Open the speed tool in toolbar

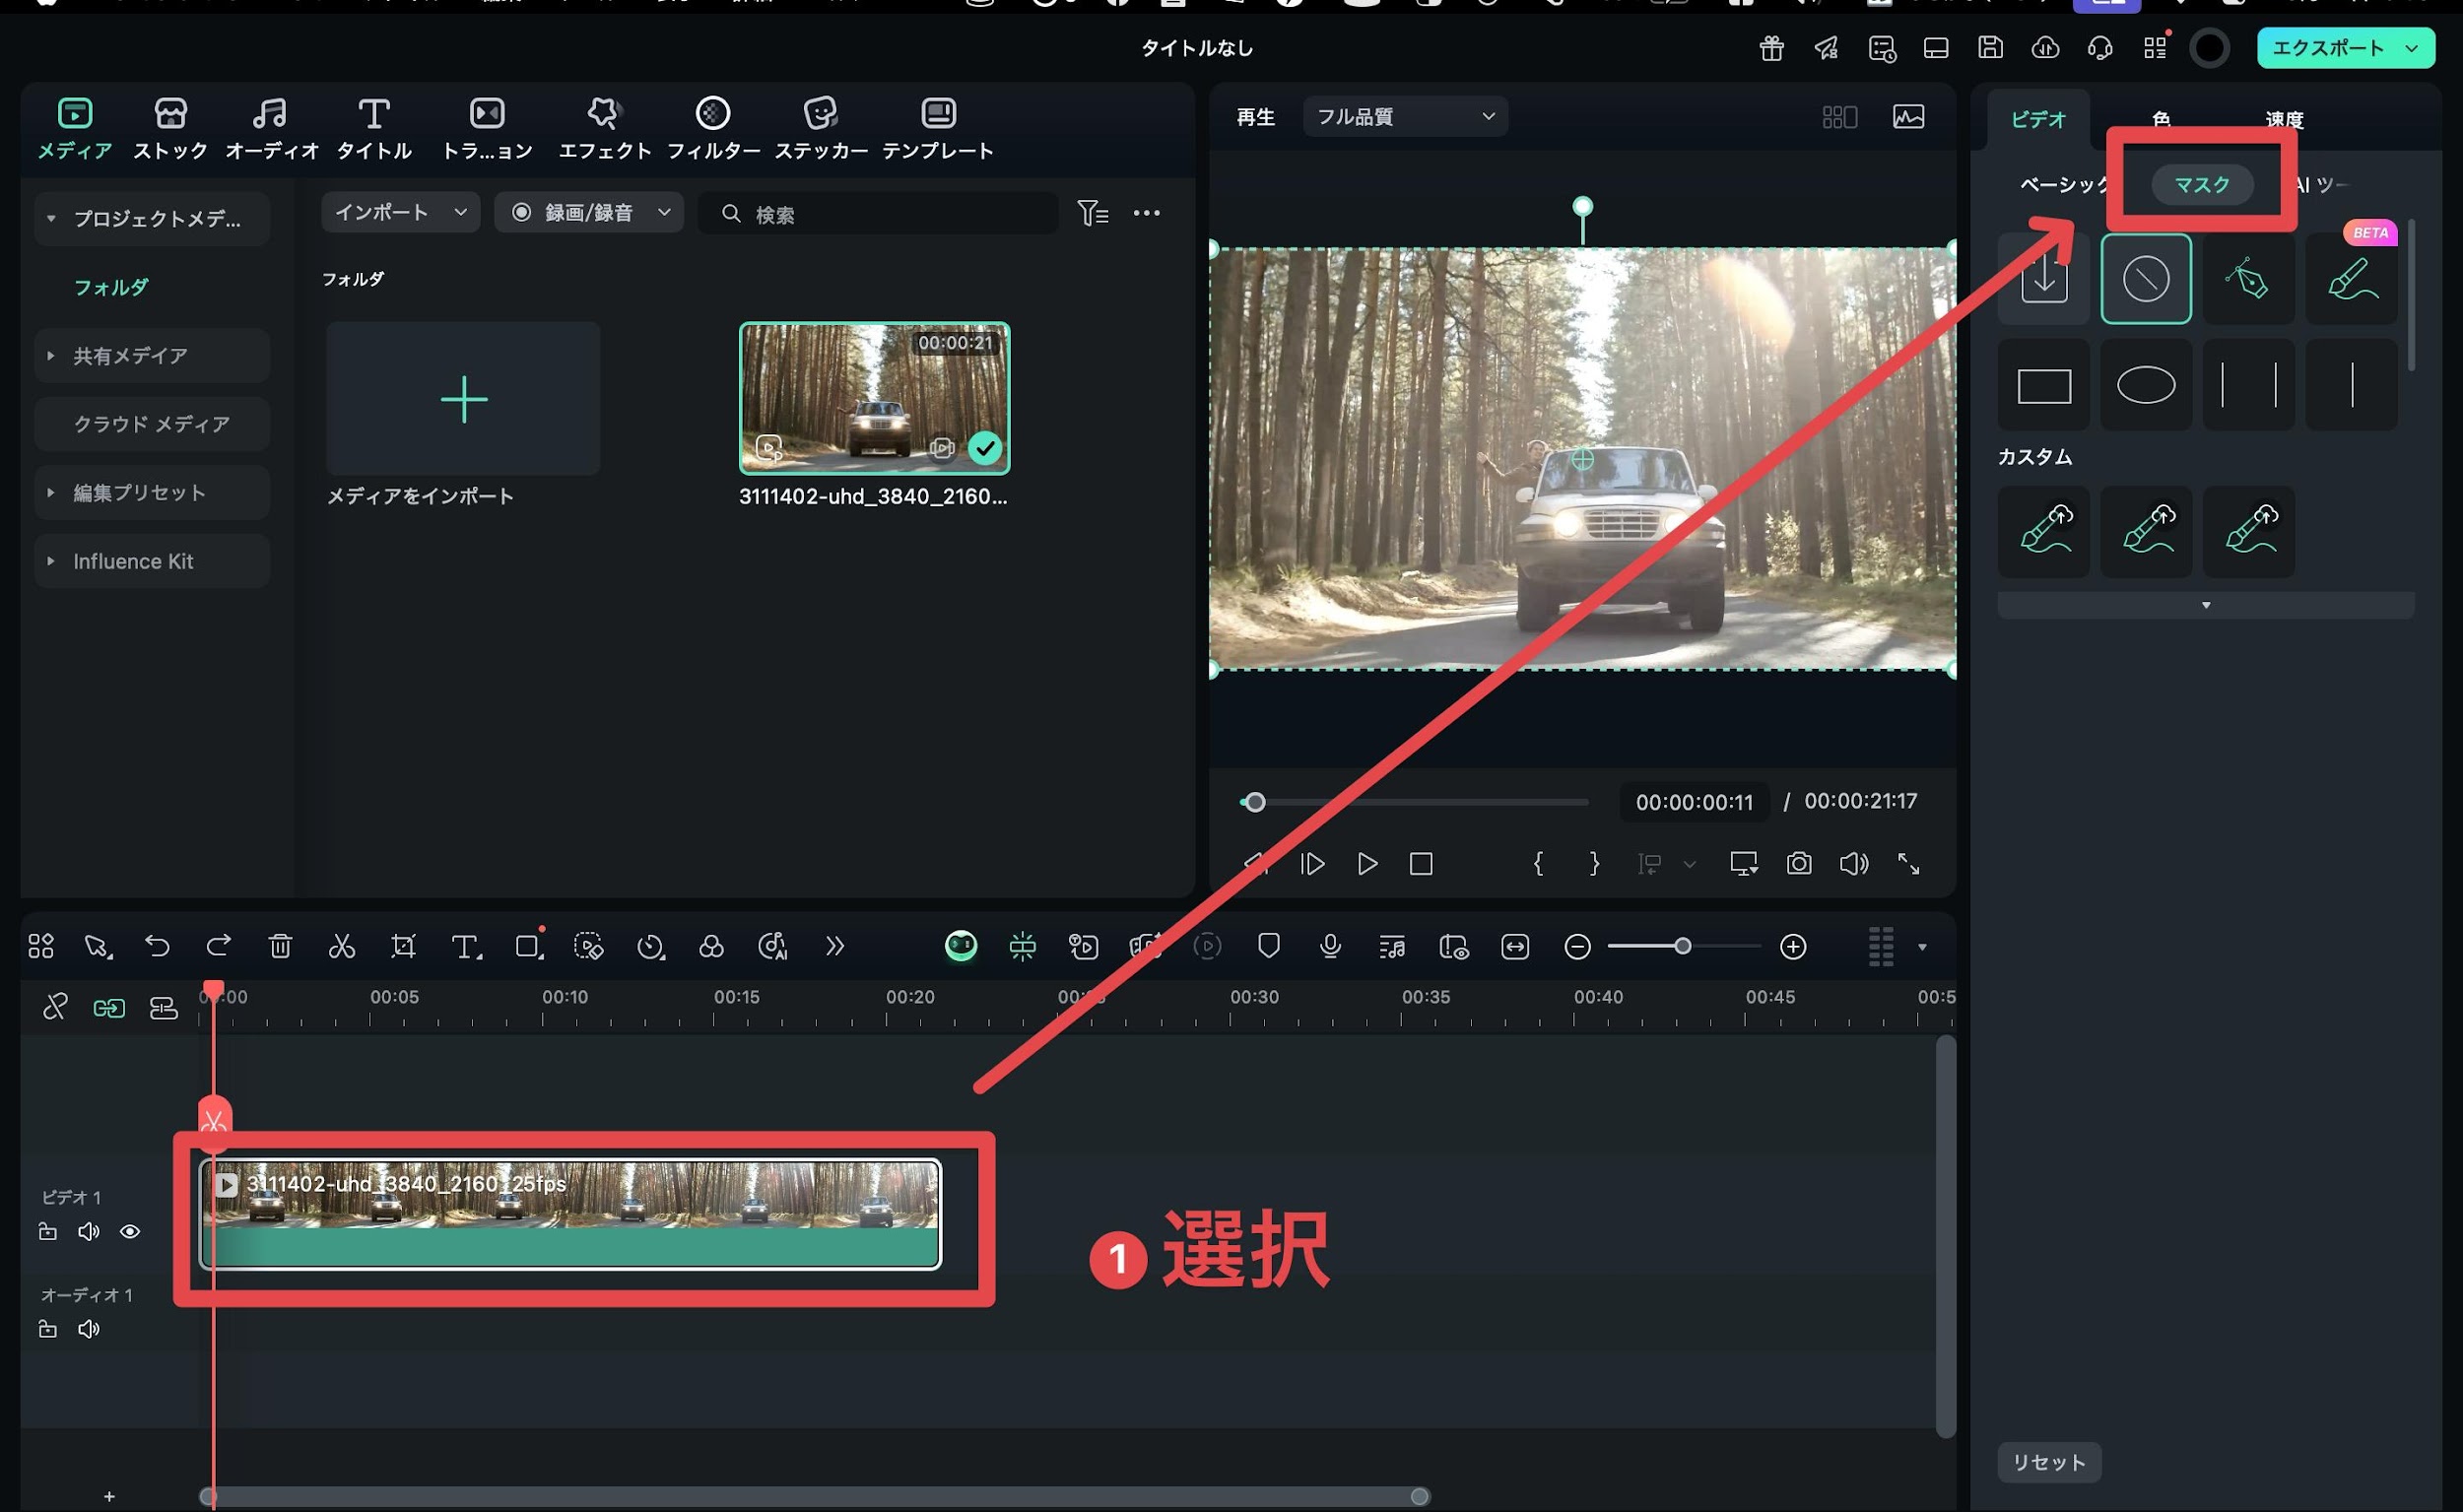click(650, 946)
